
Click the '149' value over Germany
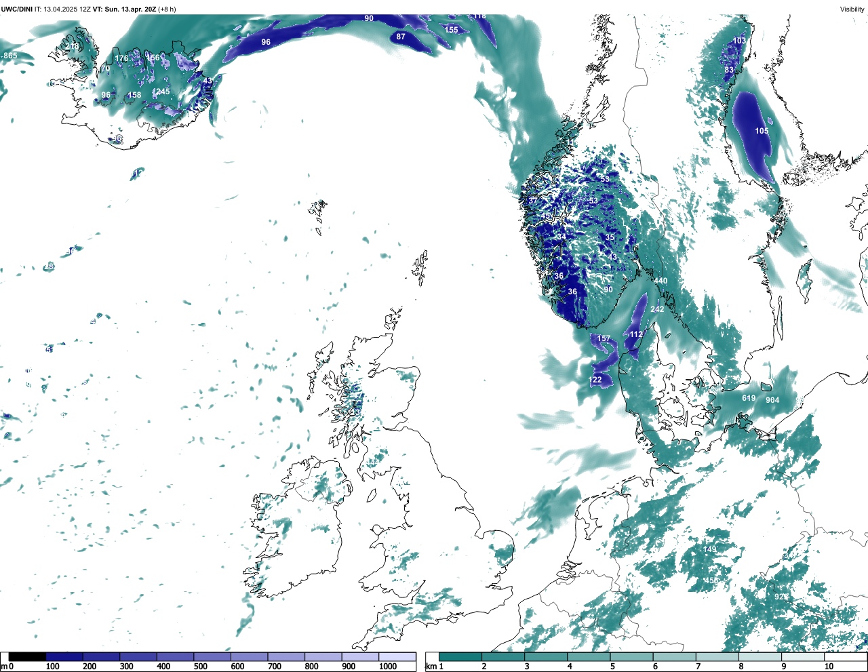tap(710, 549)
